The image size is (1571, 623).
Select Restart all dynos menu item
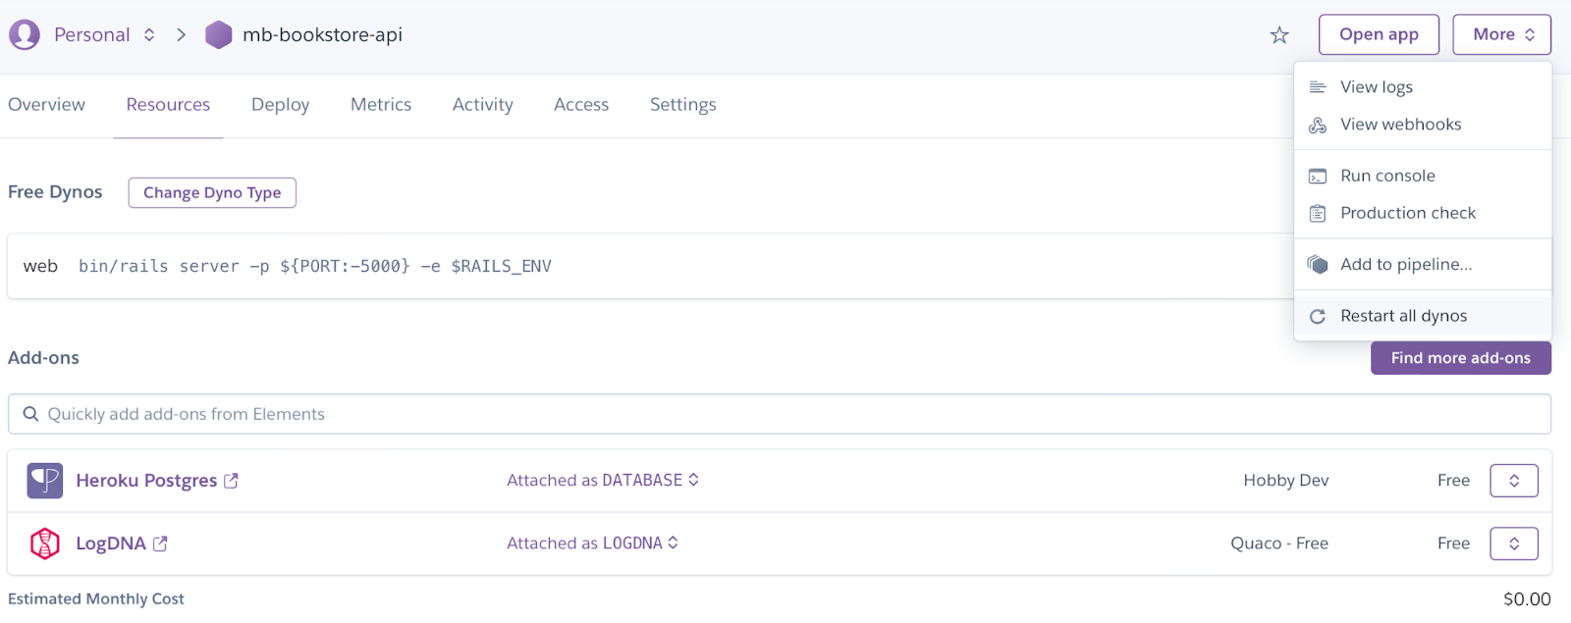1423,316
